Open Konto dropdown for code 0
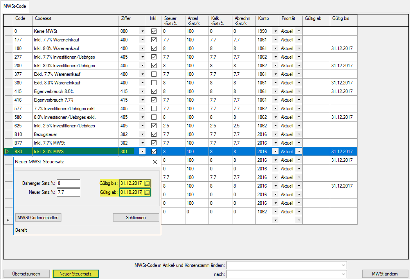Image resolution: width=410 pixels, height=279 pixels. tap(275, 31)
